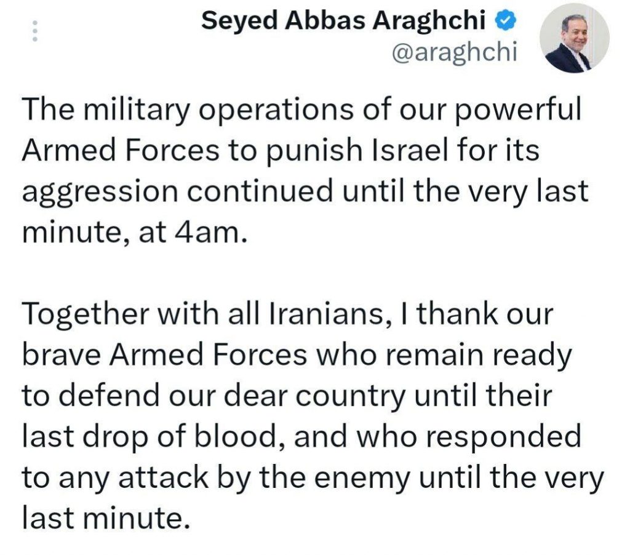Select the word "punish" in the tweet
This screenshot has height=555, width=630.
click(x=312, y=151)
